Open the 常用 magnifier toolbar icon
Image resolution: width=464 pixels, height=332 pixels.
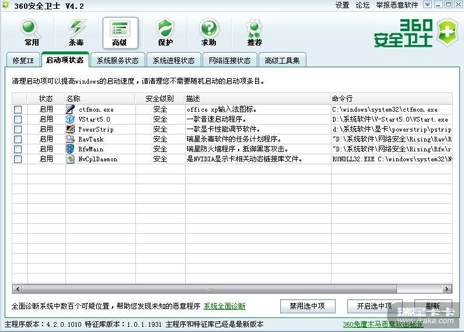coord(30,32)
